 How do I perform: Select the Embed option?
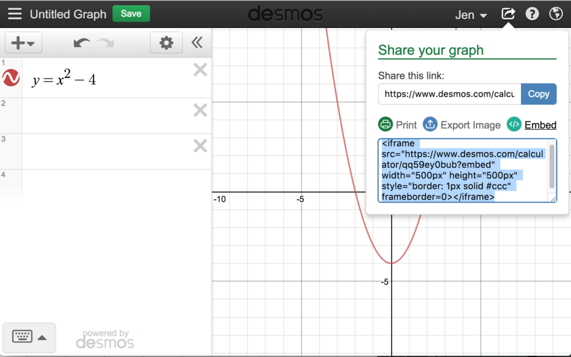(540, 125)
